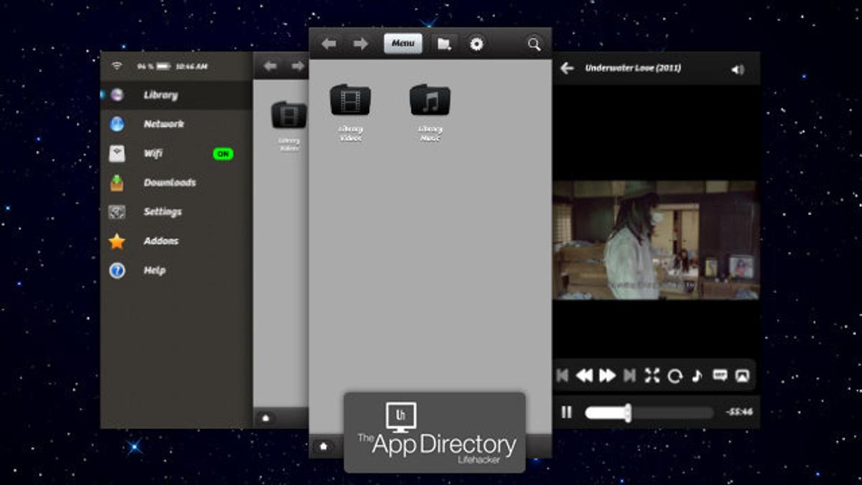862x485 pixels.
Task: Click the Menu button in toolbar
Action: coord(403,44)
